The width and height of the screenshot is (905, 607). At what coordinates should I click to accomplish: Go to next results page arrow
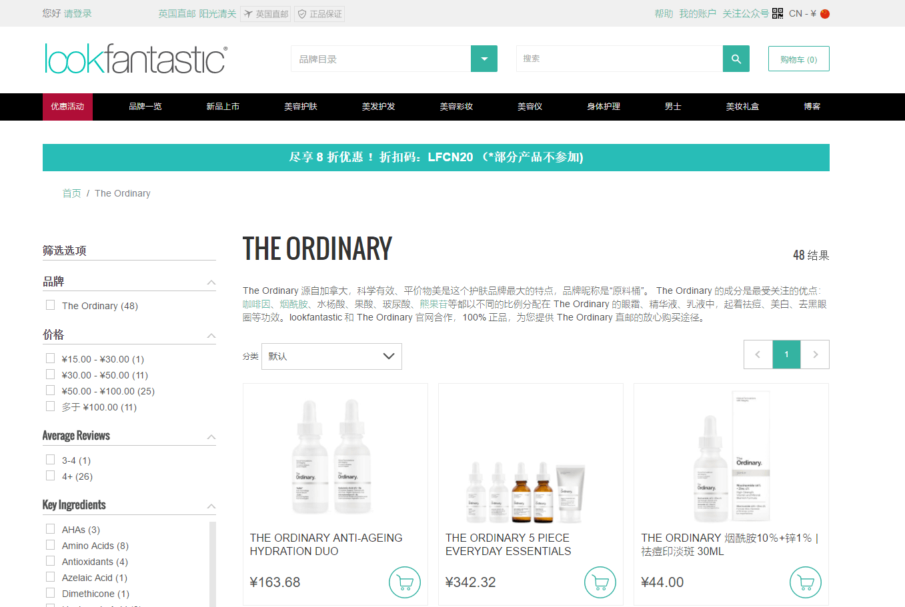click(815, 354)
